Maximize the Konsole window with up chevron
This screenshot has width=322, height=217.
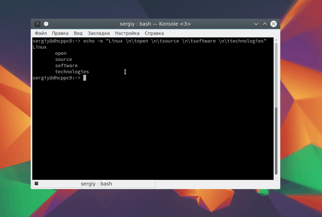[x=265, y=24]
